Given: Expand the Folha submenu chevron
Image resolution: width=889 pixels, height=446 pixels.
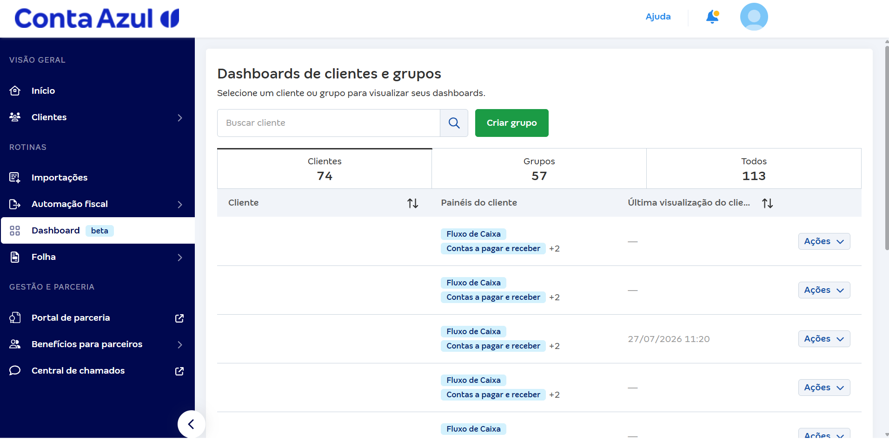Looking at the screenshot, I should (x=180, y=258).
